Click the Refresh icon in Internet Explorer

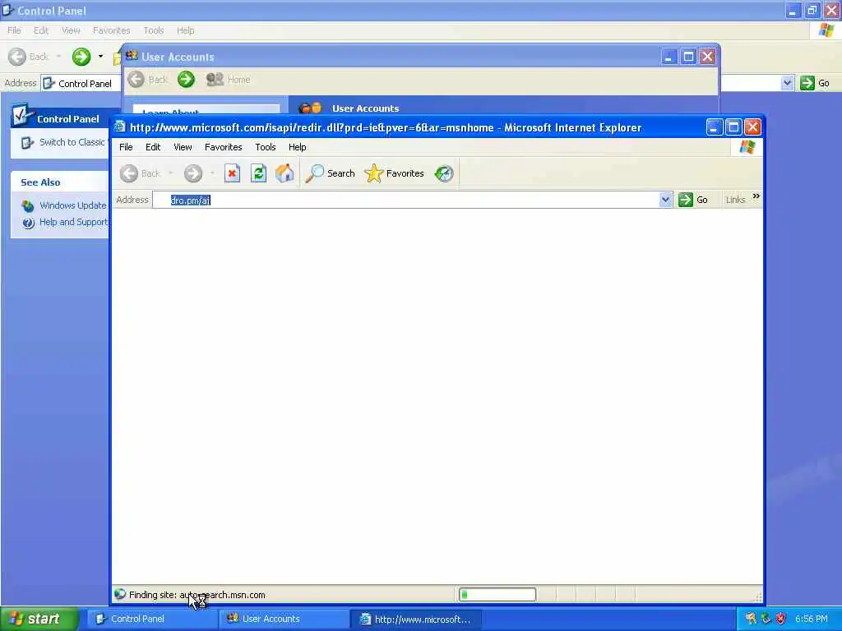(x=258, y=173)
